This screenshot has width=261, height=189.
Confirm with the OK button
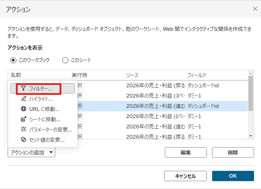tap(233, 176)
